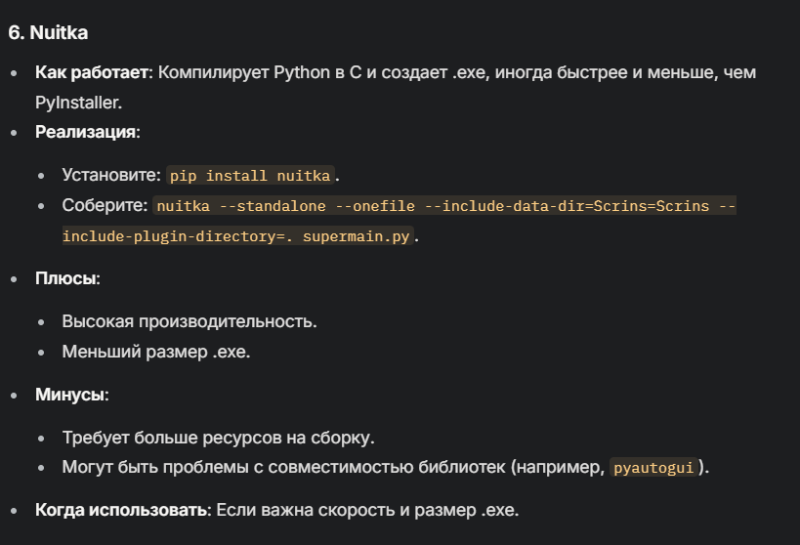Click the "Меньший размер .exe." bullet text
Screen dimensions: 800x545
[156, 352]
